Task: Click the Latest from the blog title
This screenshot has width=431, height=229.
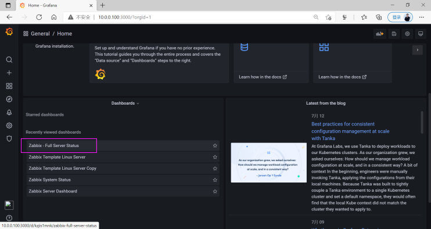Action: click(326, 103)
